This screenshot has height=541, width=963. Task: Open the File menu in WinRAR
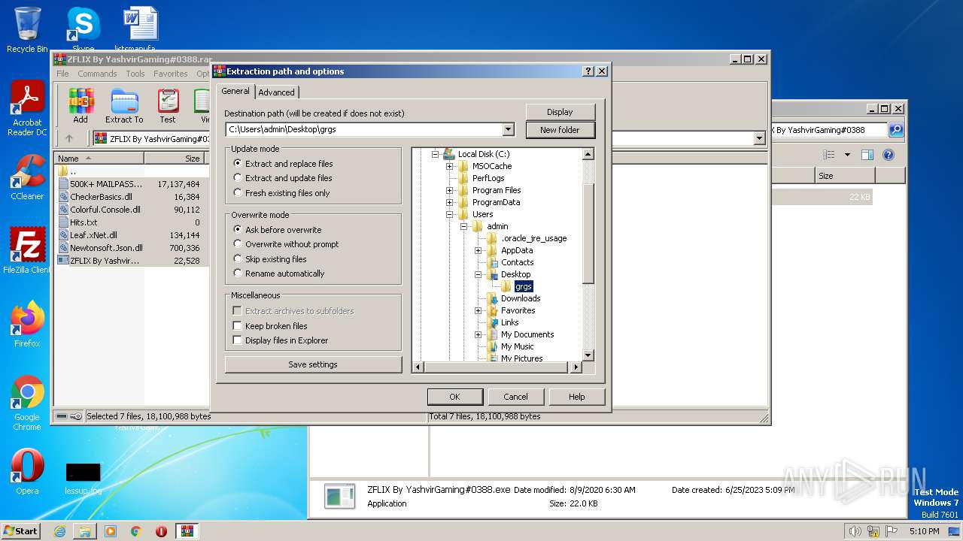point(62,74)
